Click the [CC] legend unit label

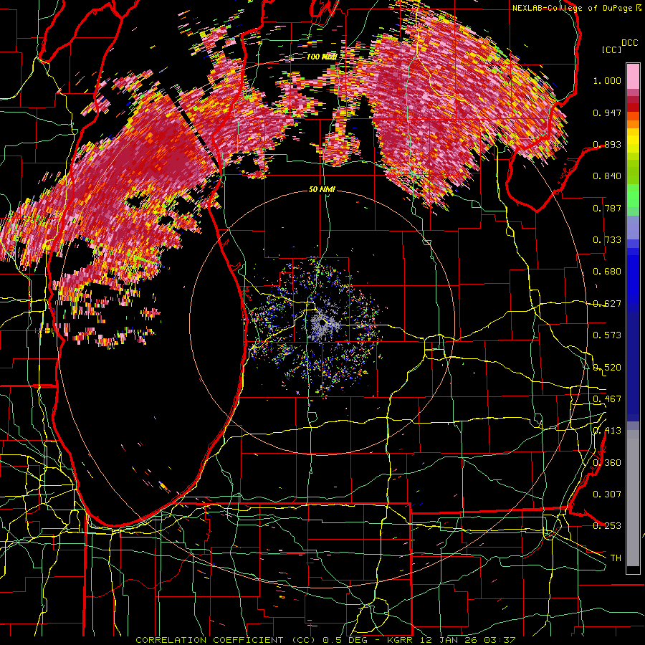click(x=611, y=49)
